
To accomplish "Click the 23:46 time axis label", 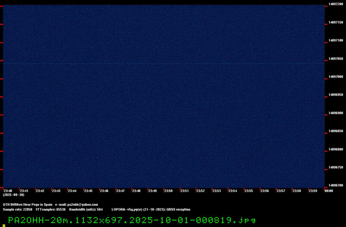I will (104, 191).
